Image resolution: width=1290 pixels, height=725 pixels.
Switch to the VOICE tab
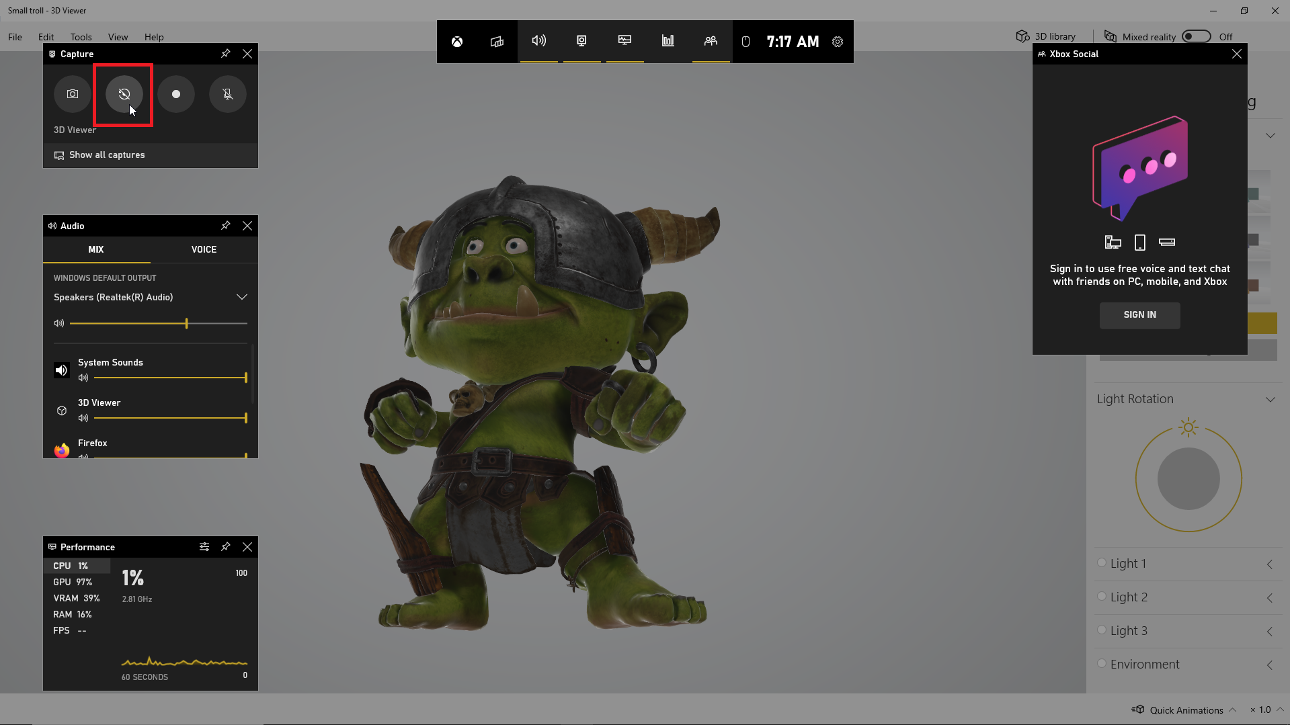click(x=204, y=249)
